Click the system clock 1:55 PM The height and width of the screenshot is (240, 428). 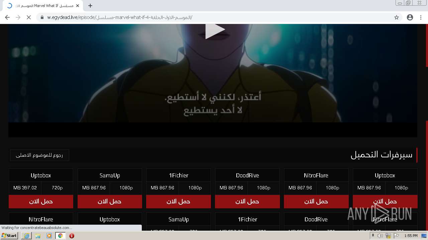[x=411, y=236]
